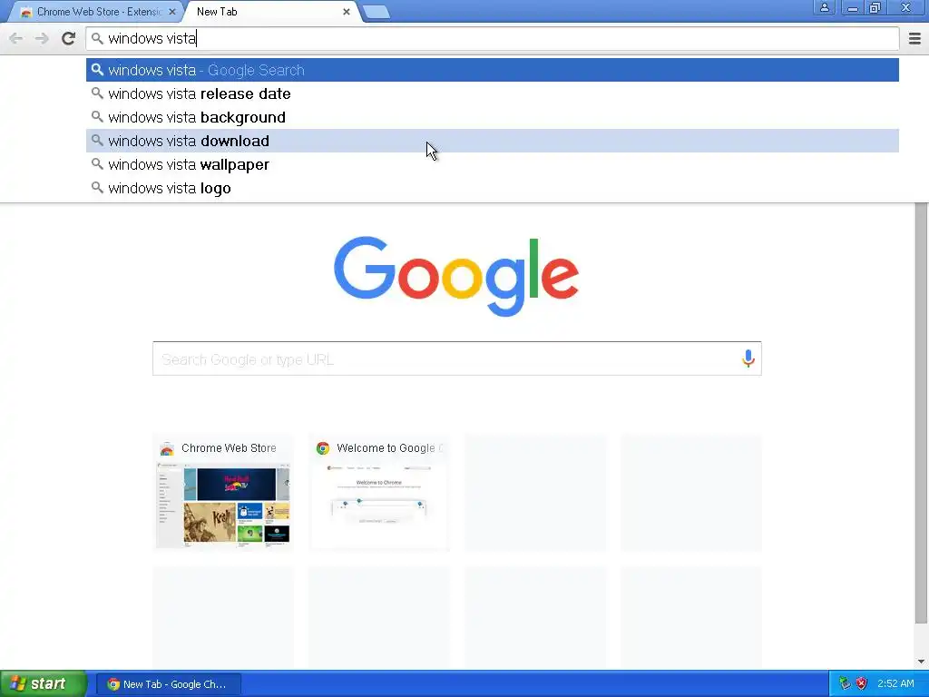Viewport: 929px width, 697px height.
Task: Click the page vertical scrollbar
Action: [x=921, y=413]
